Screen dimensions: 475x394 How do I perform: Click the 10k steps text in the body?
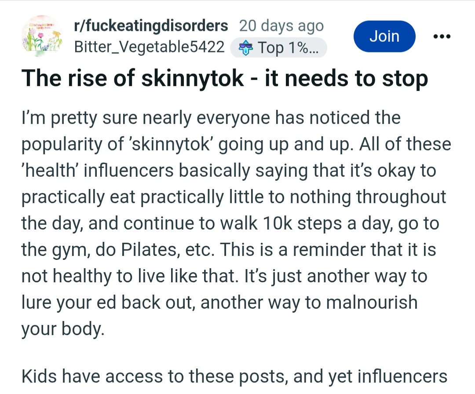pos(303,223)
